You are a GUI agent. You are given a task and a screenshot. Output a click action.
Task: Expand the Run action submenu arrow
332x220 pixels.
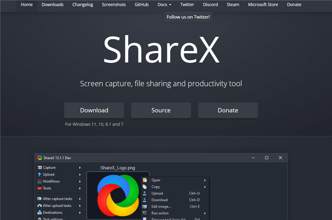tap(205, 213)
